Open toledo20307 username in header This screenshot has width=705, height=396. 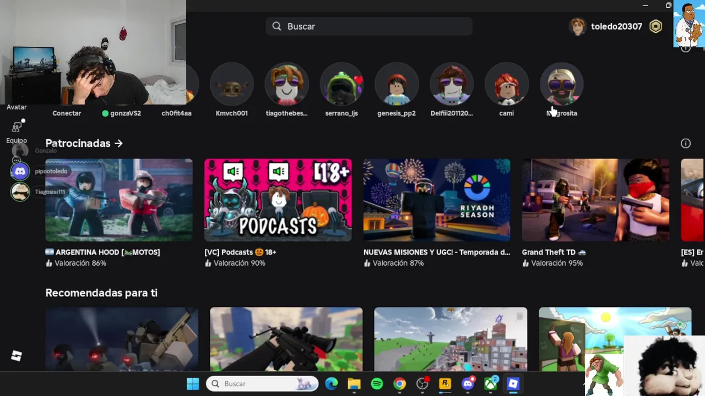tap(616, 26)
